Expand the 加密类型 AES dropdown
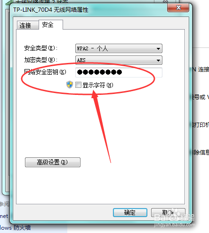This screenshot has height=233, width=209. [119, 60]
